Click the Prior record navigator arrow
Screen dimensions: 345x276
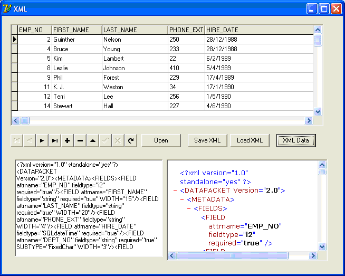[x=30, y=140]
